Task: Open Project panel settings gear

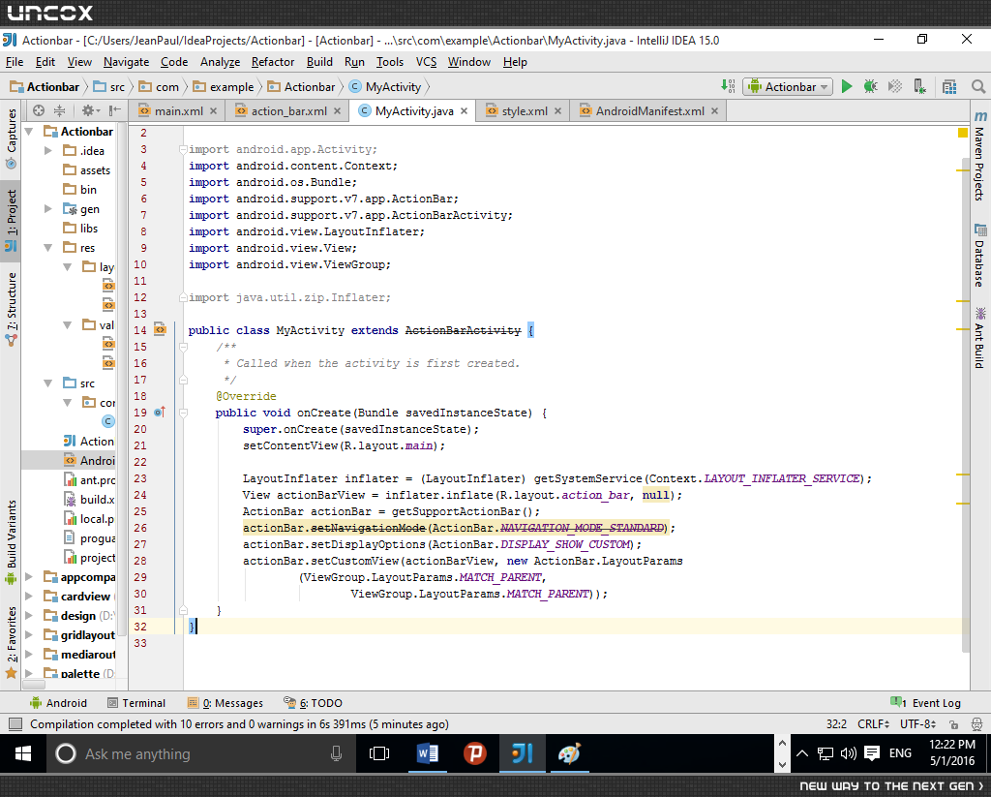Action: pyautogui.click(x=89, y=110)
